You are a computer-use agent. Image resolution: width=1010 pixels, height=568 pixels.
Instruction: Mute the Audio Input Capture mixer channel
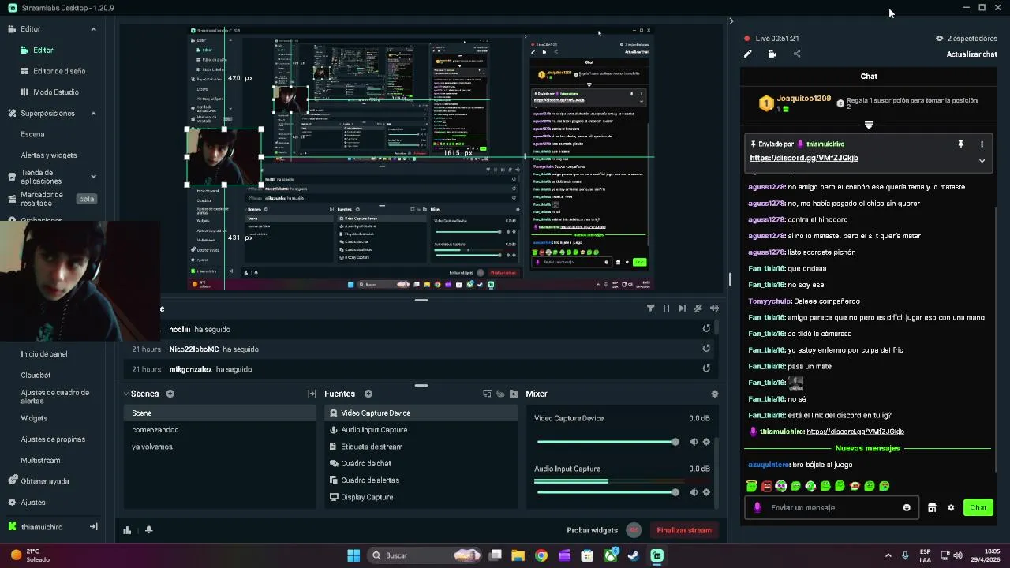click(x=694, y=492)
